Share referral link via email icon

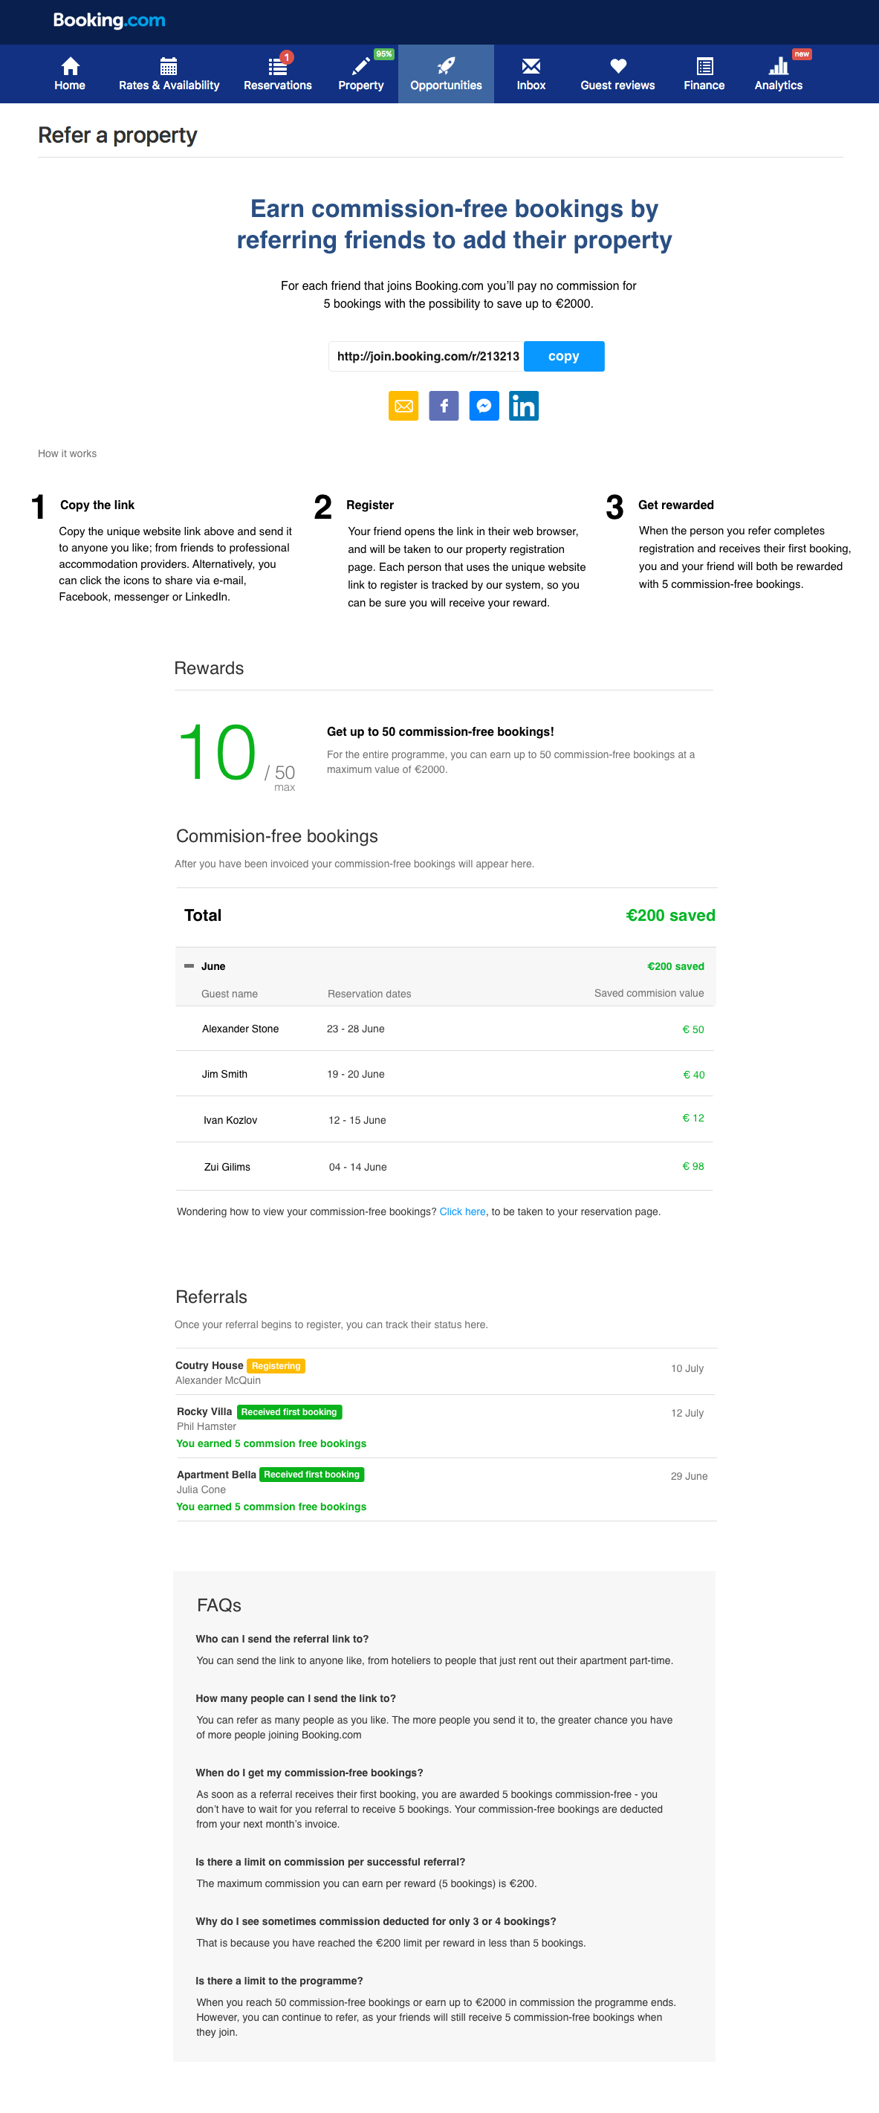point(403,405)
